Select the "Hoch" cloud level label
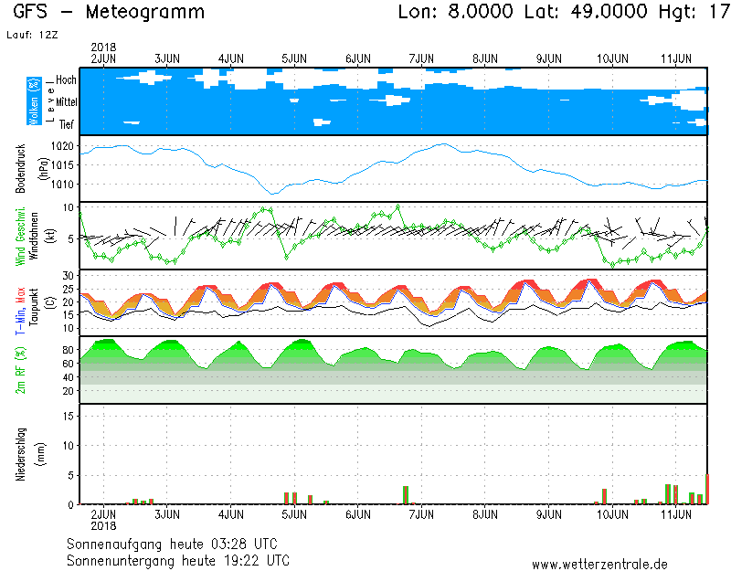The image size is (731, 571). pos(66,79)
